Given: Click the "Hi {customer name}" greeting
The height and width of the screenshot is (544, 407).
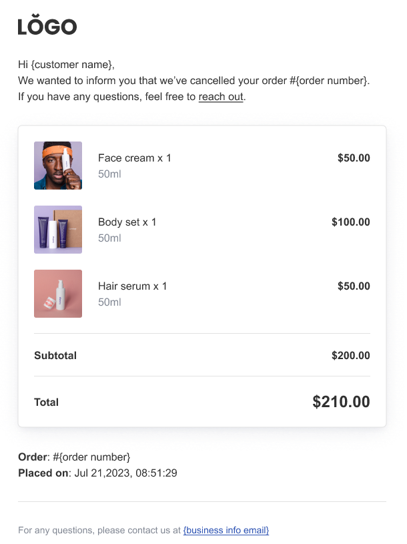Looking at the screenshot, I should point(67,65).
